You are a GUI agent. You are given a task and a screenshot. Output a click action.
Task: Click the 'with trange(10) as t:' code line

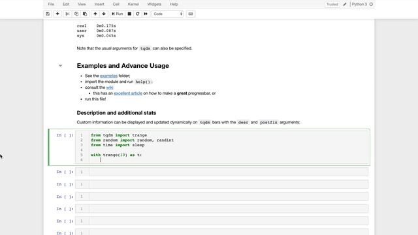click(116, 155)
